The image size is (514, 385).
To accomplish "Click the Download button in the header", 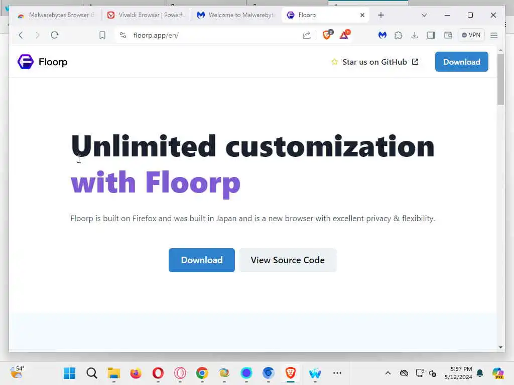I will (462, 62).
